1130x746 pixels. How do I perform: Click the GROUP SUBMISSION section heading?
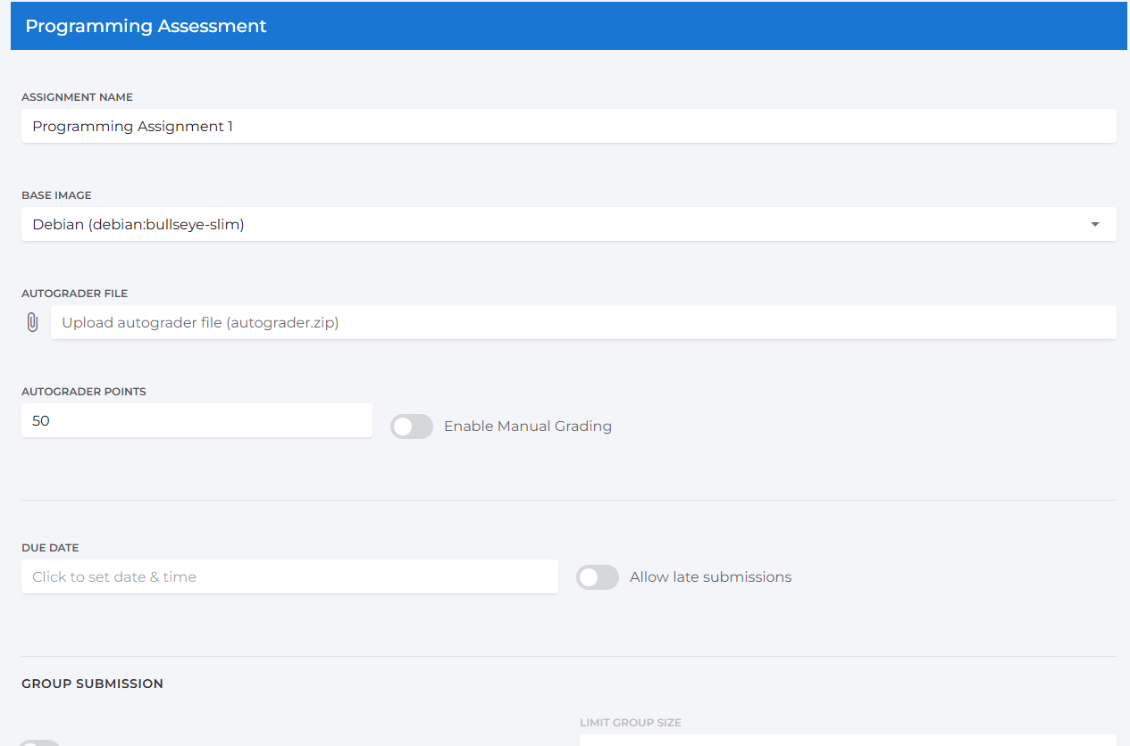92,684
